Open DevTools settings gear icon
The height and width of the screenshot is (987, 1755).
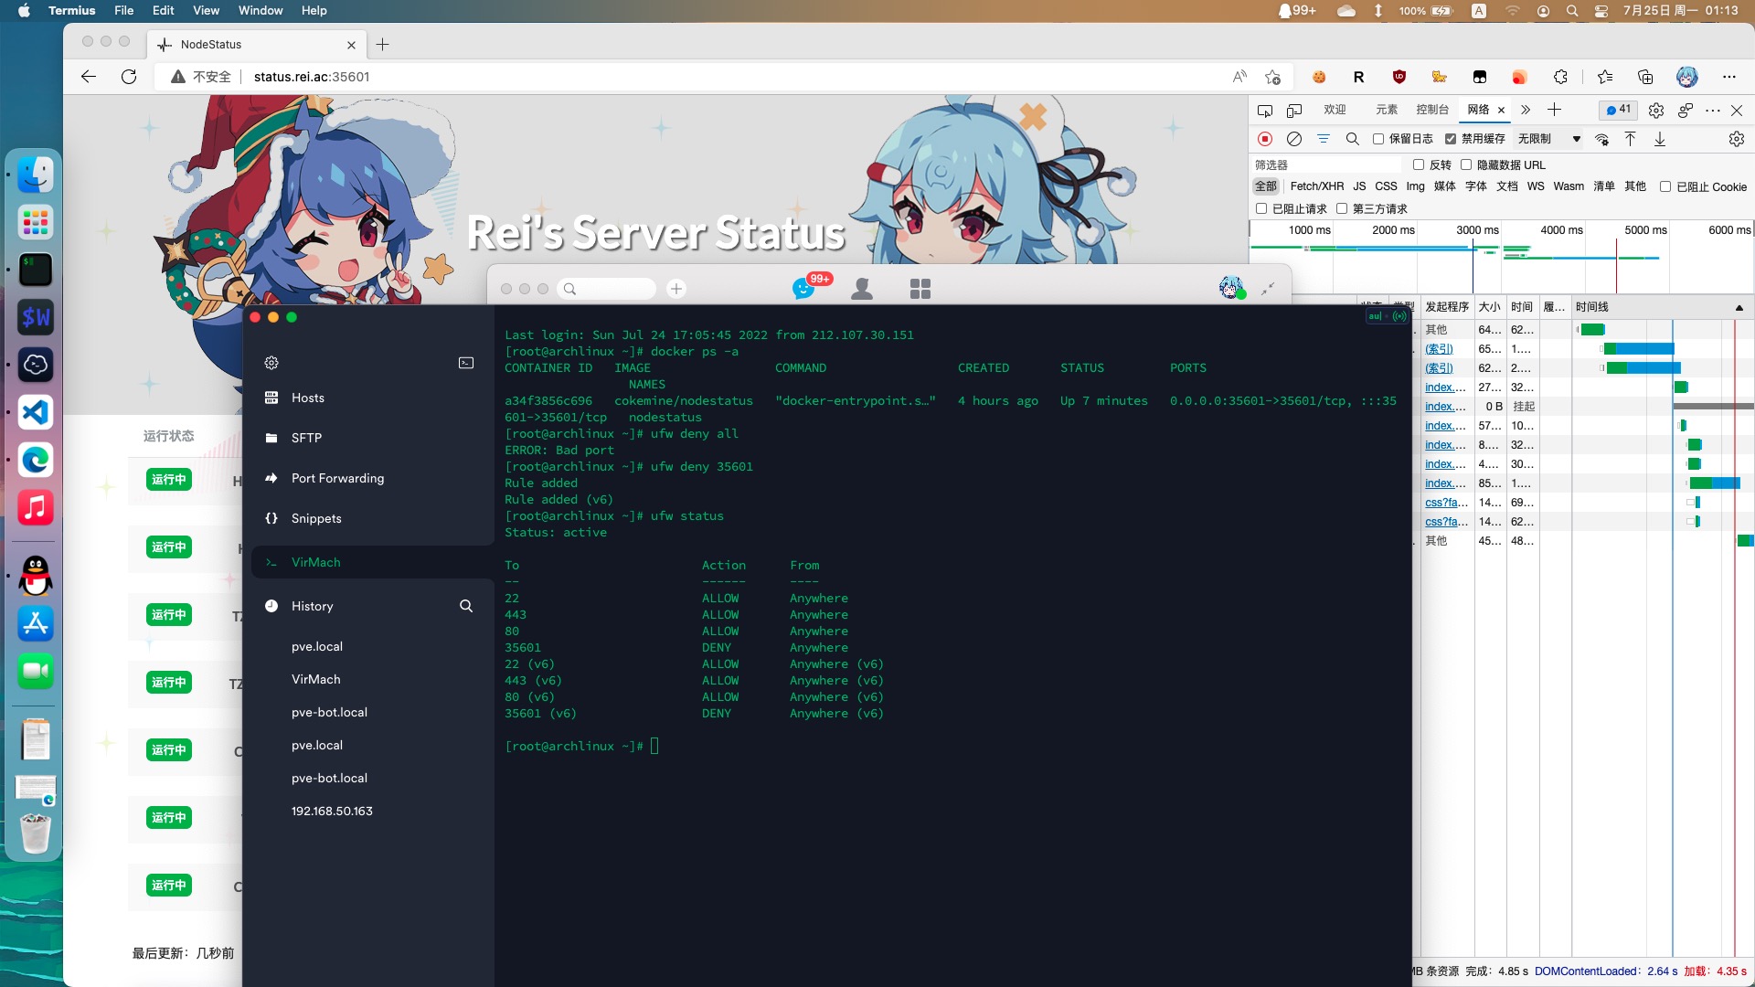[x=1656, y=110]
